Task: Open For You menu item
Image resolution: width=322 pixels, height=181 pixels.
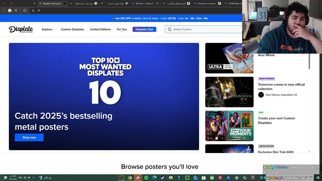Action: 122,29
